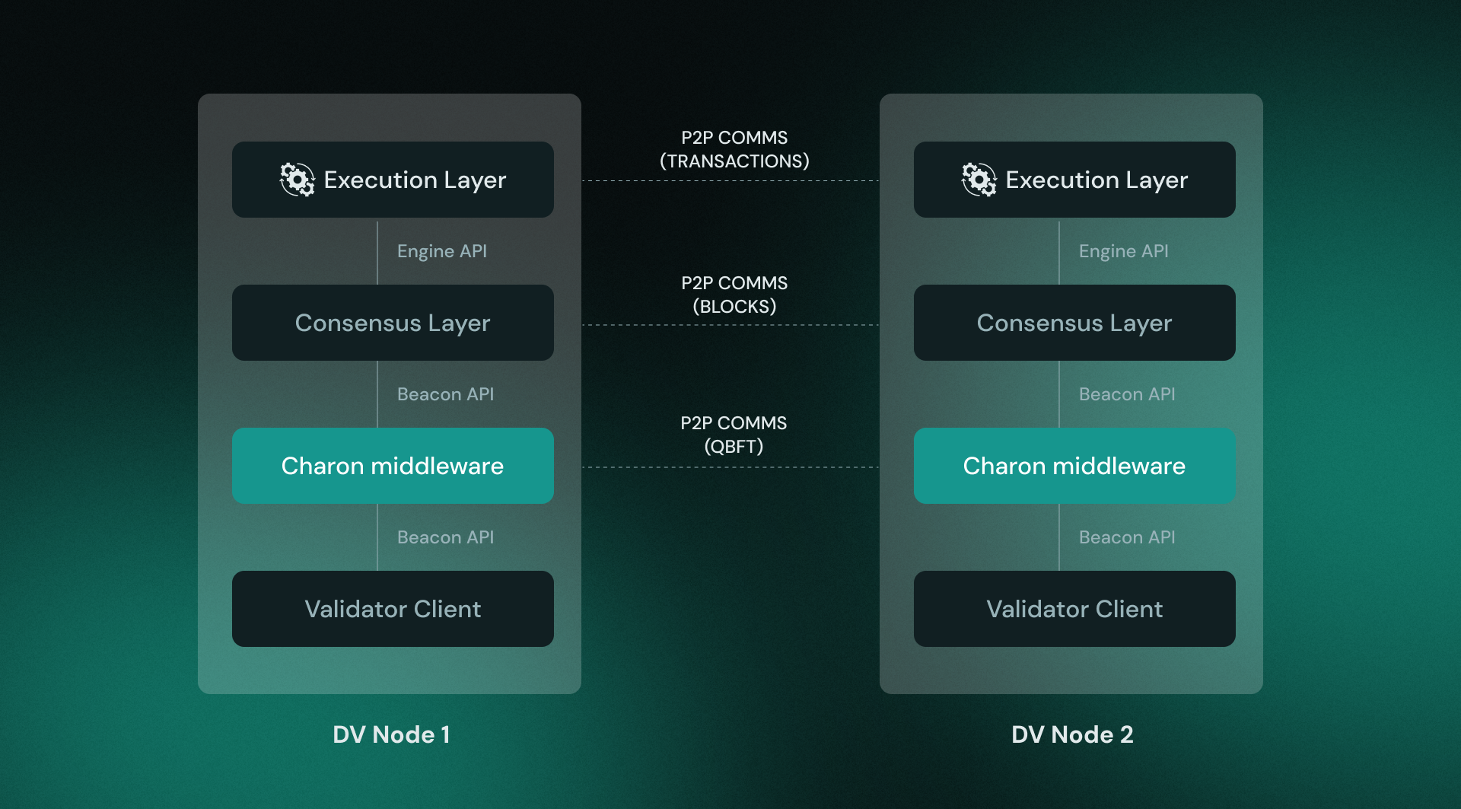Click the P2P COMMS (QBFT) label
This screenshot has width=1461, height=809.
click(734, 435)
